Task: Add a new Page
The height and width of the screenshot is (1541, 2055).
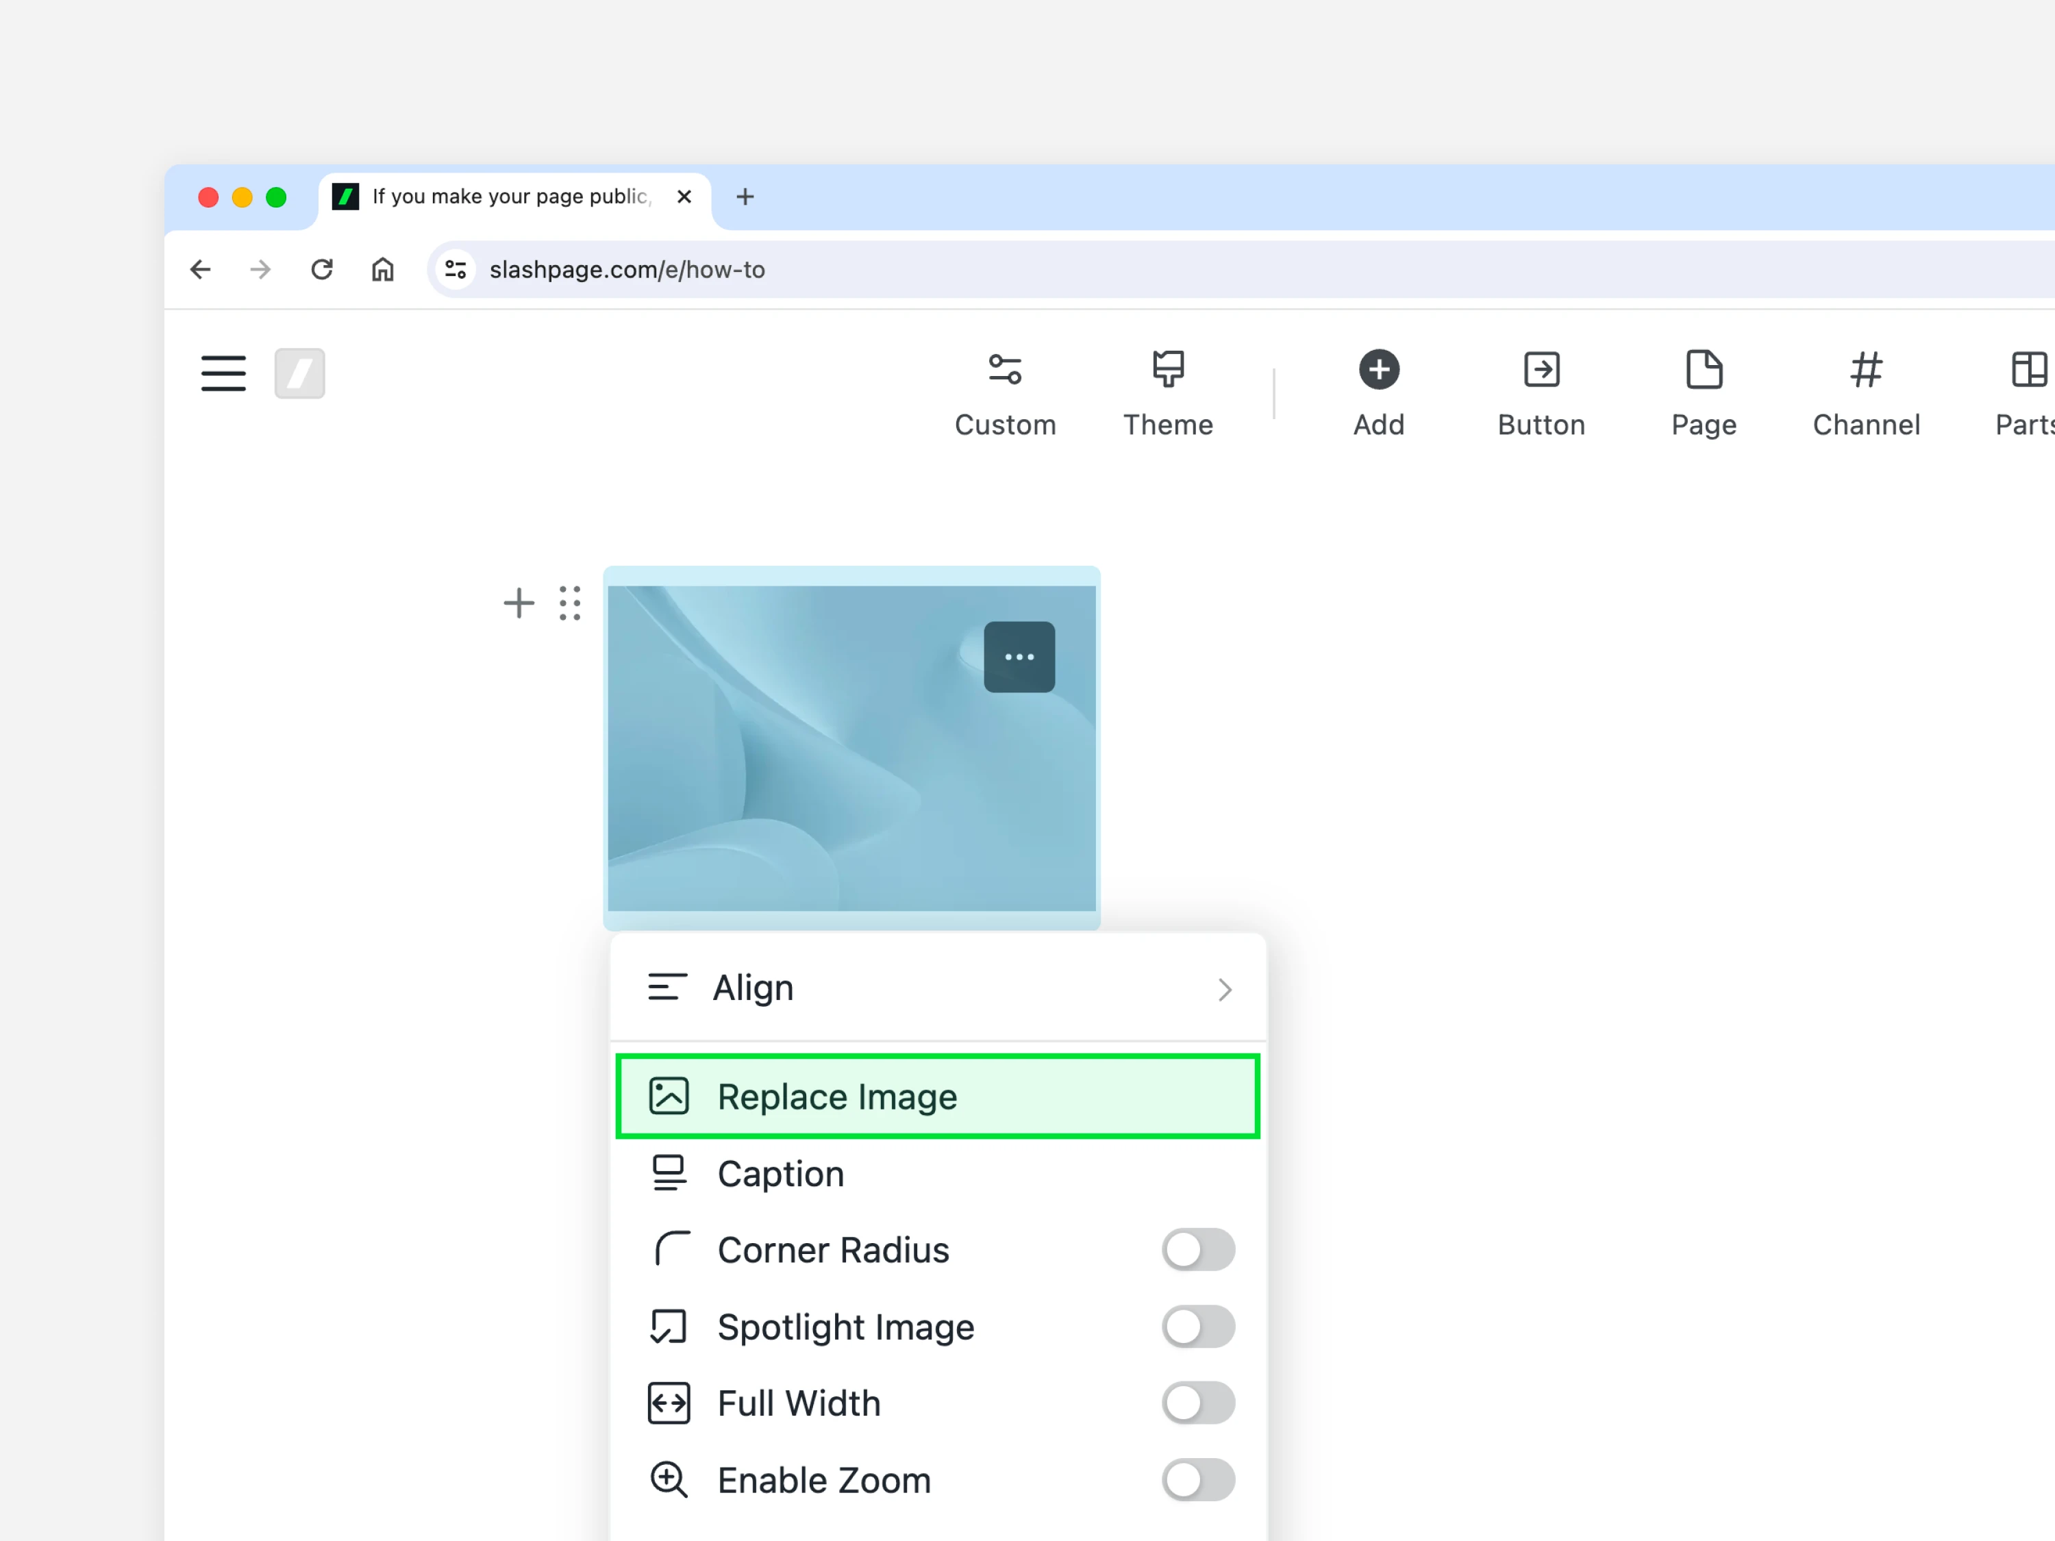Action: click(x=1704, y=394)
